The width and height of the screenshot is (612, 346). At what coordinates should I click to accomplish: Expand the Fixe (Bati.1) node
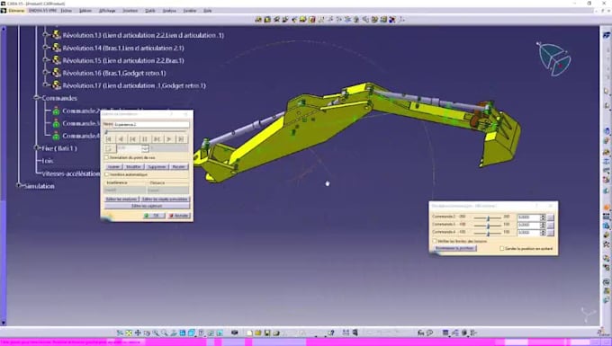click(37, 148)
